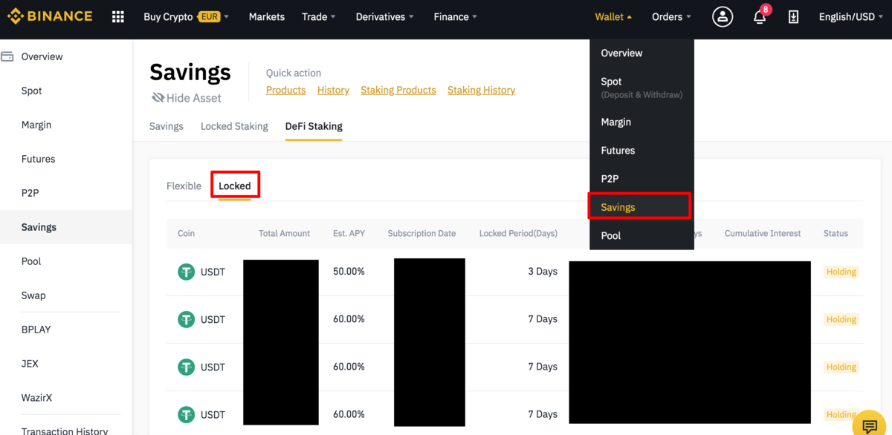Screen dimensions: 892x435
Task: Open the notifications bell icon
Action: pyautogui.click(x=760, y=16)
